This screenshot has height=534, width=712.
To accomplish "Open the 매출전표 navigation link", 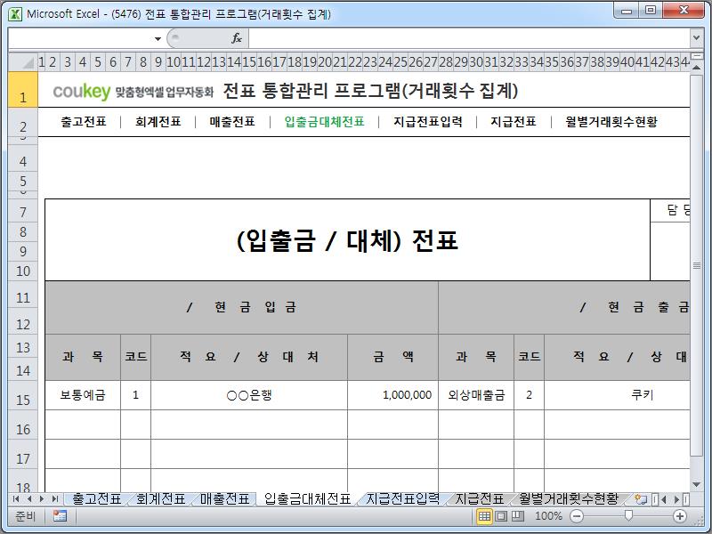I will click(232, 122).
